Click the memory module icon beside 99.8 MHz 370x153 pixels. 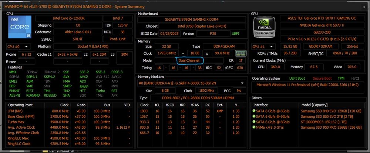coord(241,53)
